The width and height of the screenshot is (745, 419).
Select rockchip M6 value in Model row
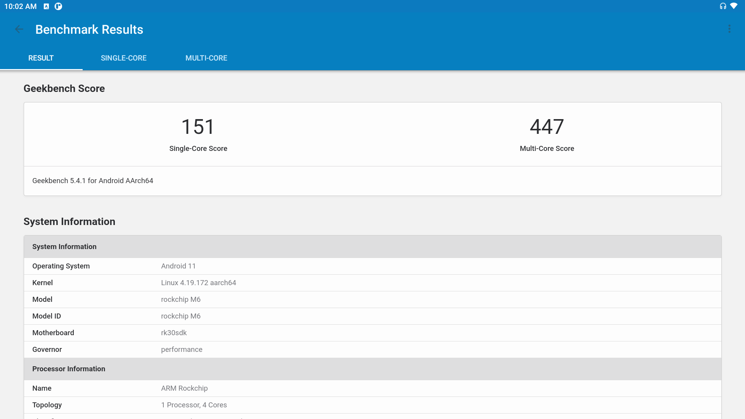[x=181, y=300]
